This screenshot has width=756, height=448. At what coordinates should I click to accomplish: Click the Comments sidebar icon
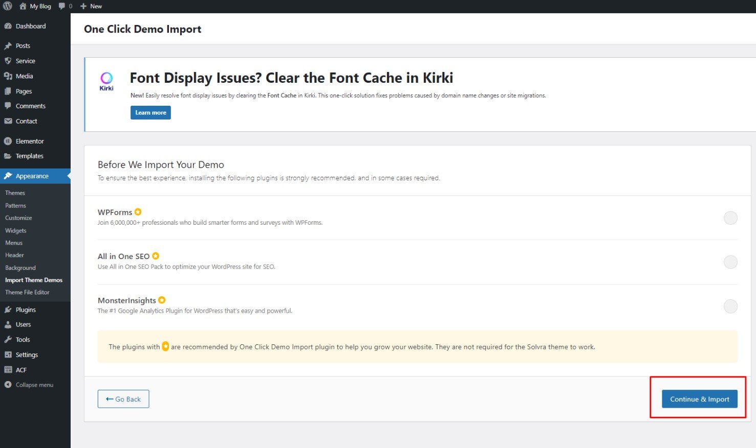click(x=8, y=106)
